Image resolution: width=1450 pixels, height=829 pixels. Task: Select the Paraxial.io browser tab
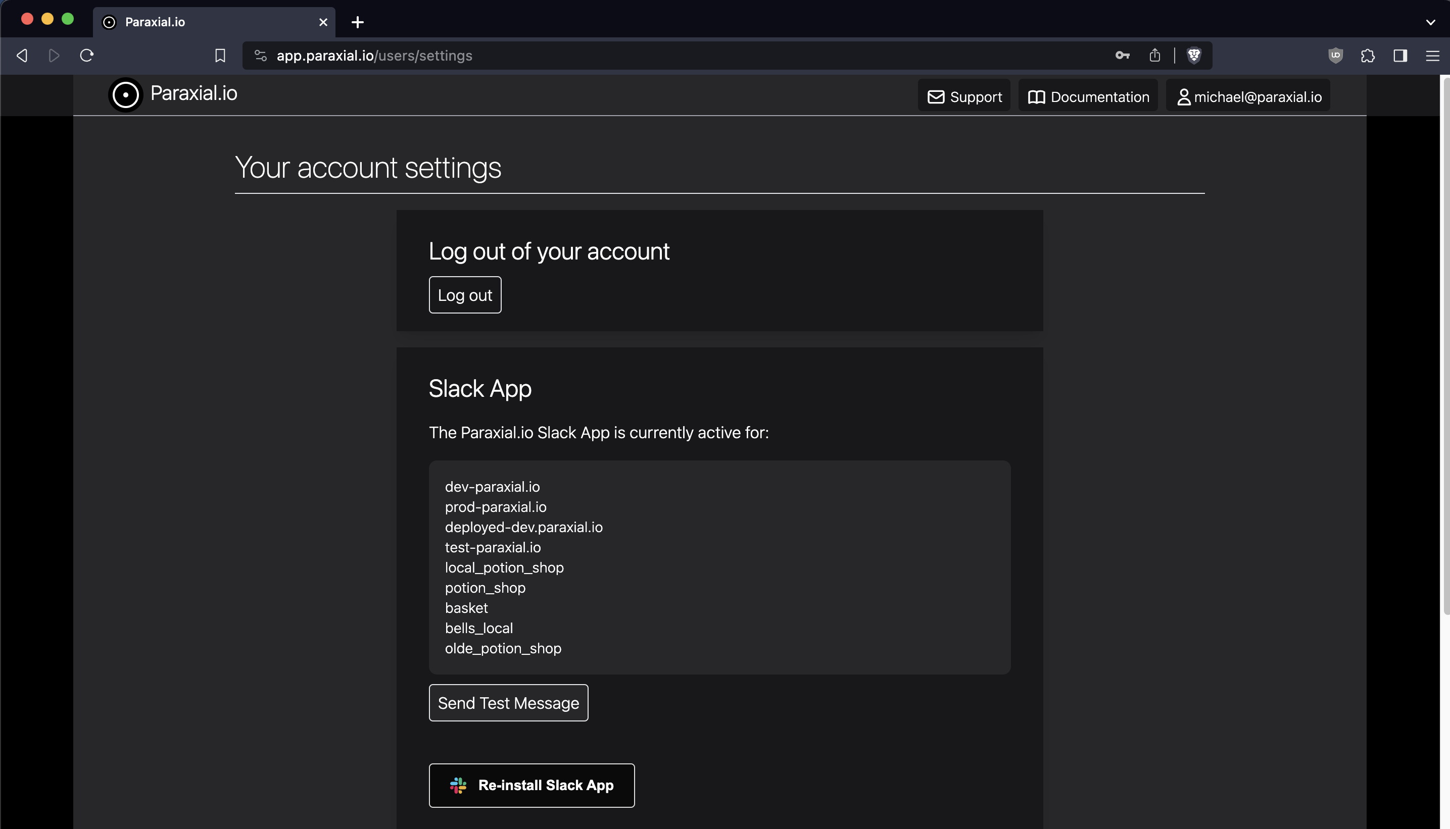pyautogui.click(x=205, y=22)
